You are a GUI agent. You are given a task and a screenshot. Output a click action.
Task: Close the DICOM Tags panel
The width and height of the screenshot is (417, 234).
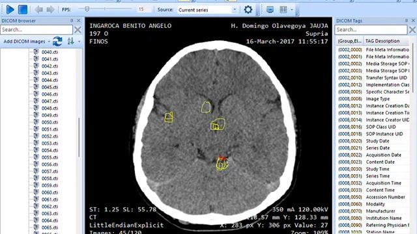tap(413, 20)
